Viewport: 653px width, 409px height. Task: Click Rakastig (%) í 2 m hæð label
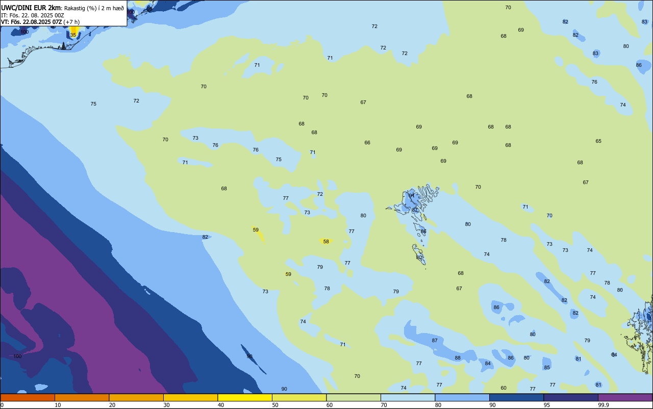tap(94, 8)
